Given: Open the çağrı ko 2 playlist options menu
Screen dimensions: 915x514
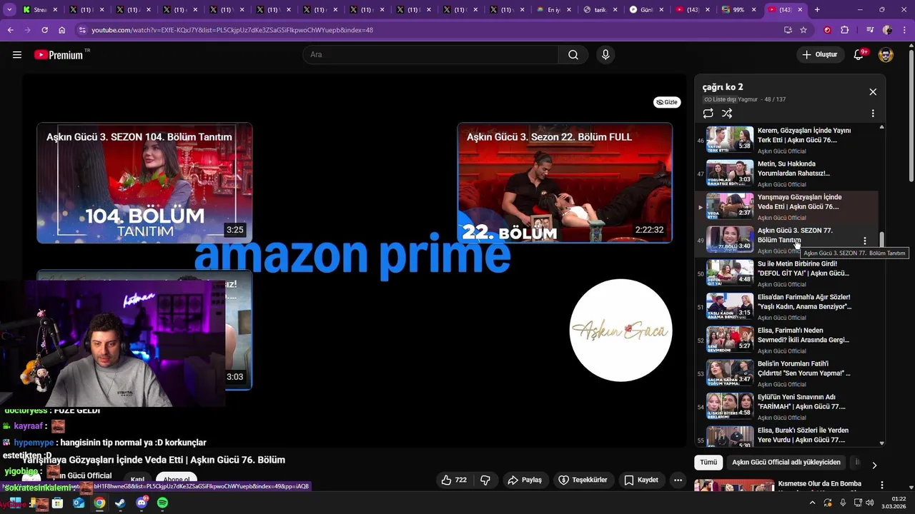Looking at the screenshot, I should (x=873, y=114).
